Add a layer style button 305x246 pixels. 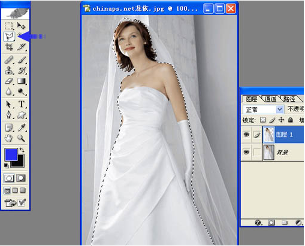click(258, 223)
